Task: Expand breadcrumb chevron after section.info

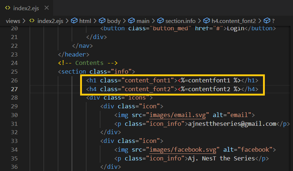Action: point(199,21)
